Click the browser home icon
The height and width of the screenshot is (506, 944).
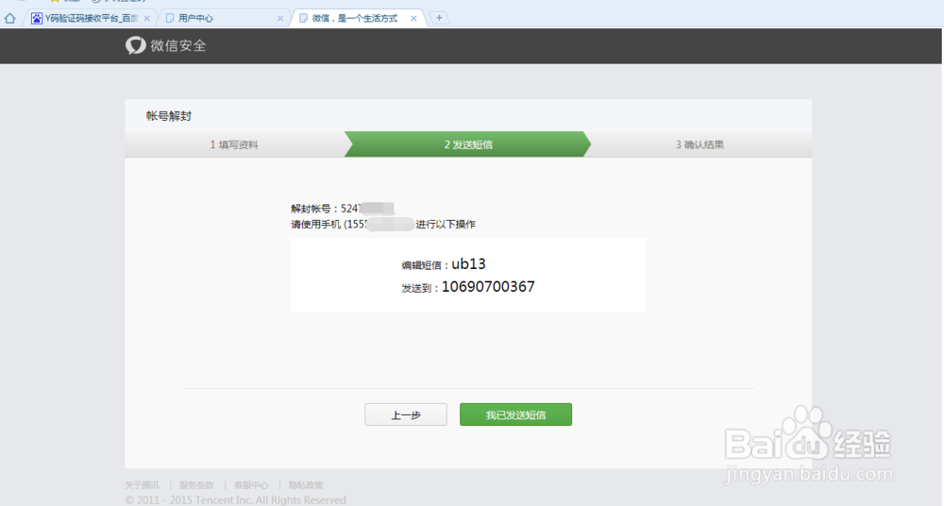click(9, 18)
